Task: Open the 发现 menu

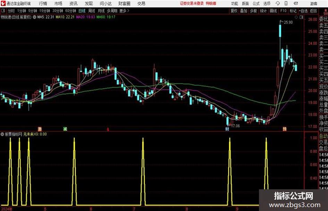Action: point(89,3)
